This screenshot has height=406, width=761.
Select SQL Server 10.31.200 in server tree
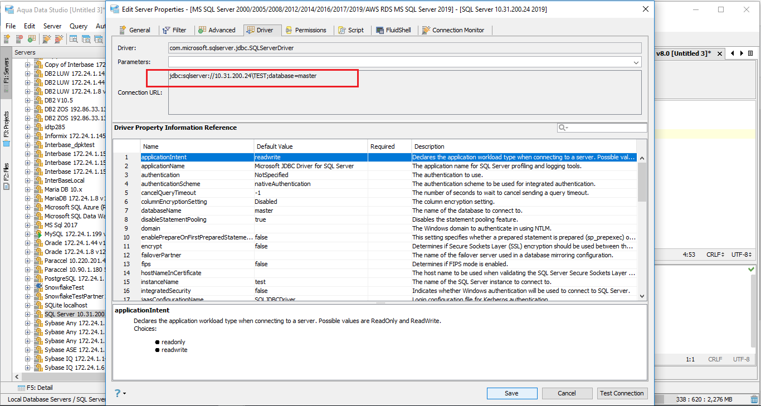(75, 314)
